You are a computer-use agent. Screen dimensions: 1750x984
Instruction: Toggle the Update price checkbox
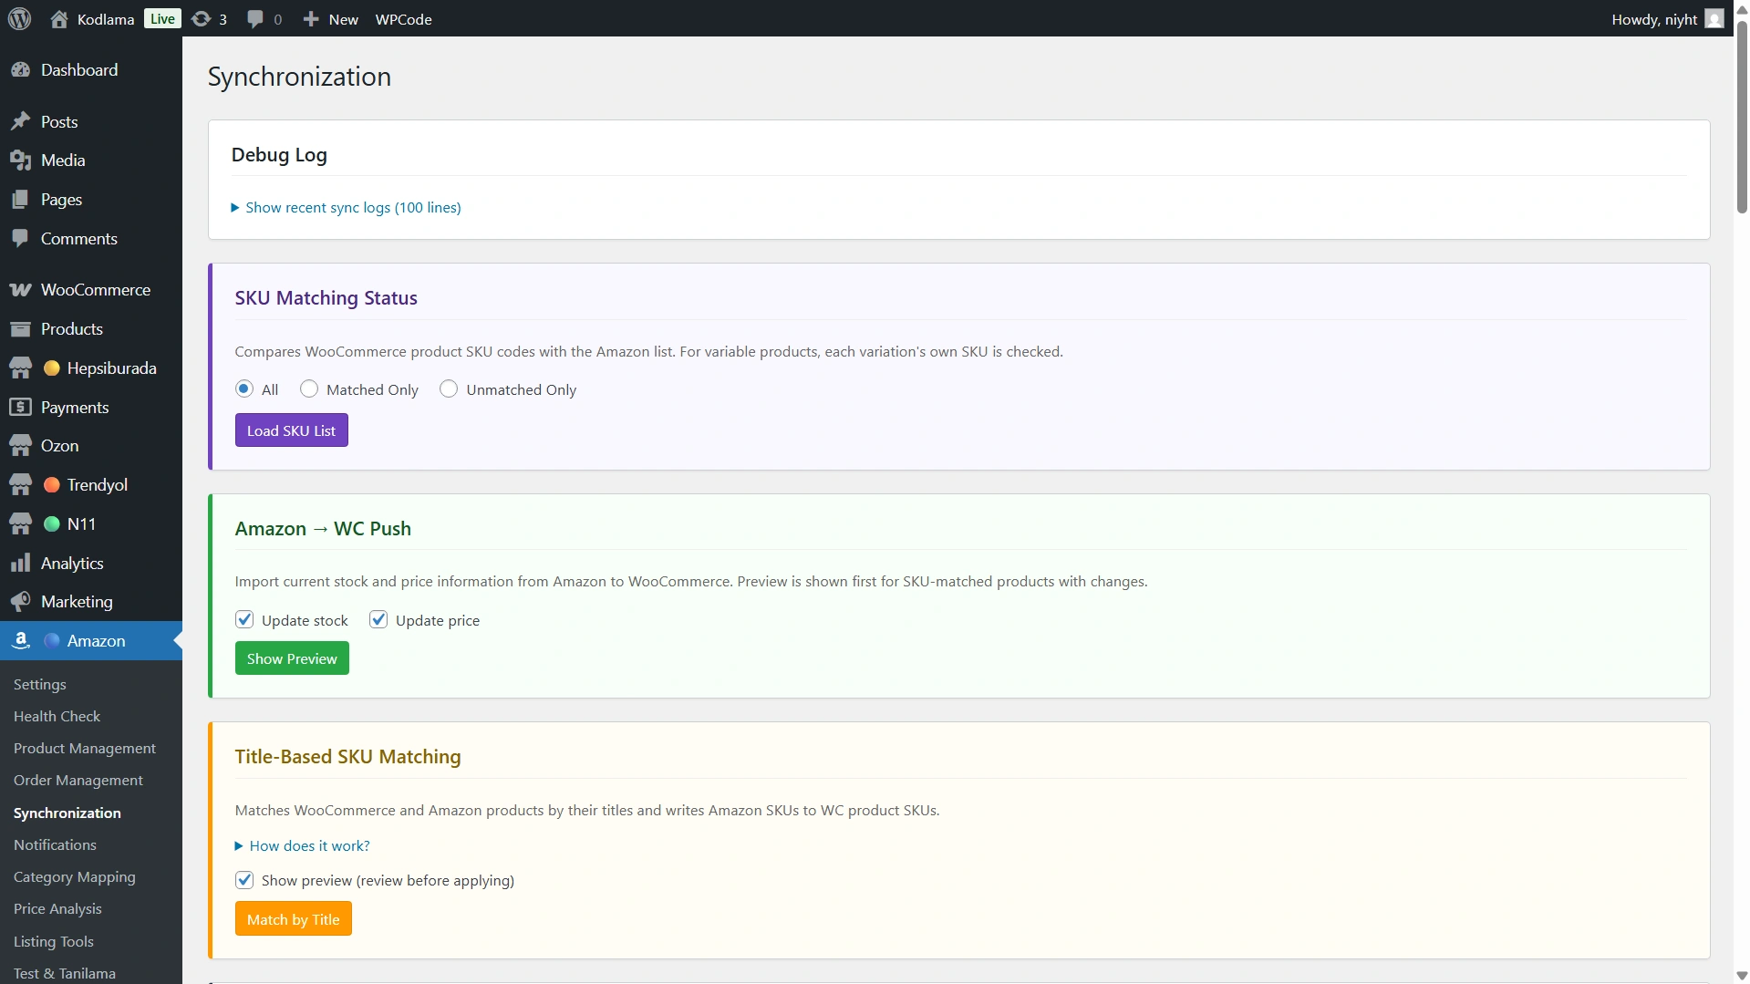point(378,620)
